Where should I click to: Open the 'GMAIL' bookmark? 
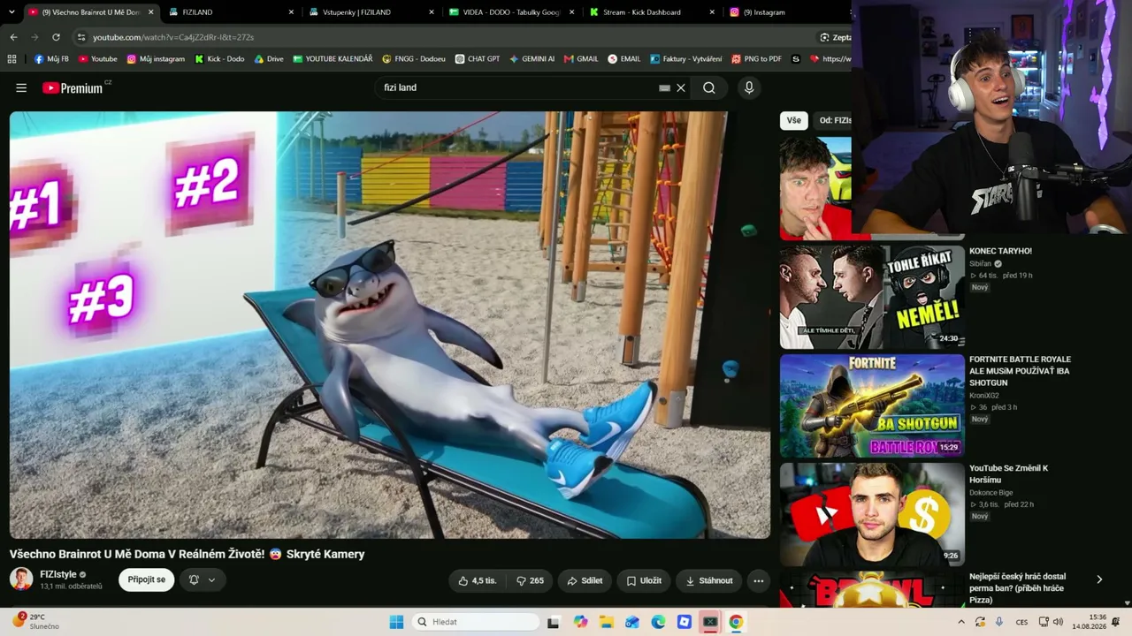pos(581,59)
